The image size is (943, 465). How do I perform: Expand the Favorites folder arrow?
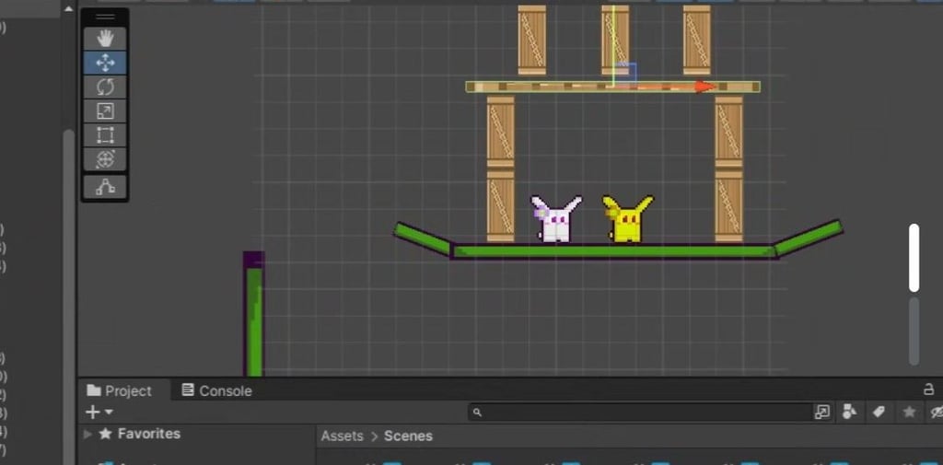(87, 434)
